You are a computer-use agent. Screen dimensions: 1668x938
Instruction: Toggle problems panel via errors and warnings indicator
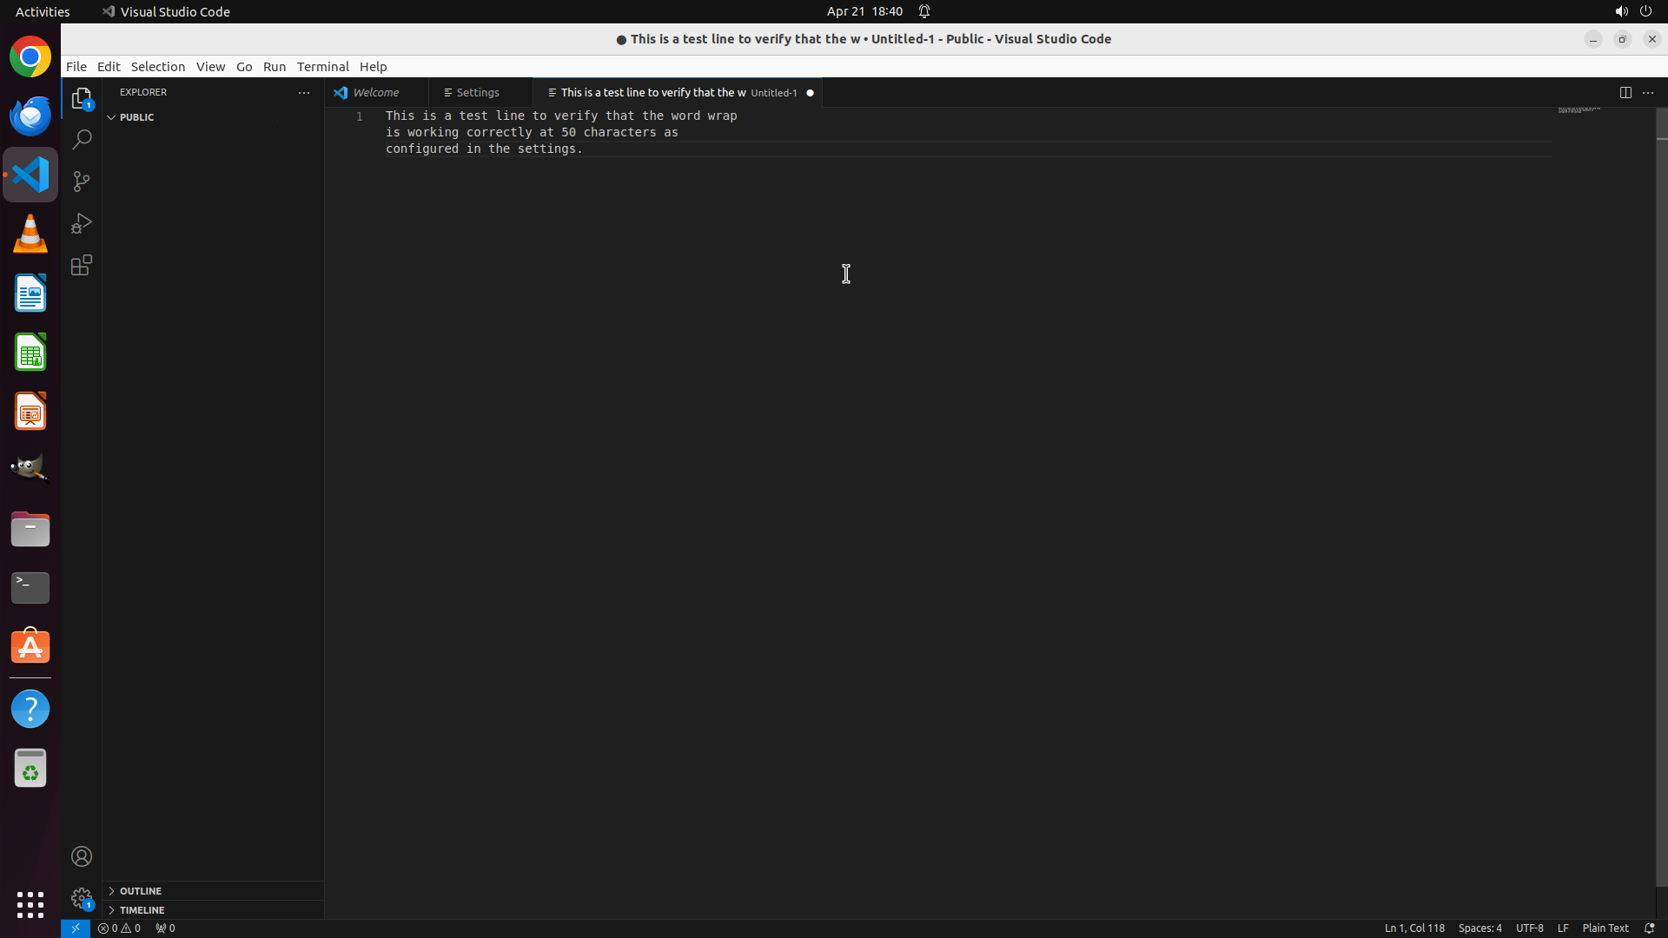click(x=119, y=928)
